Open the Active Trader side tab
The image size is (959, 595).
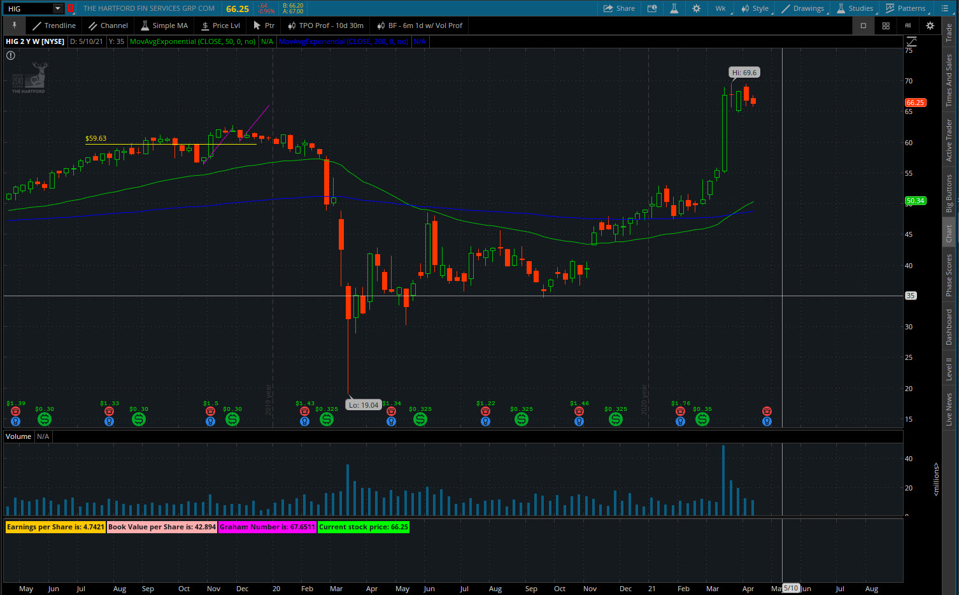click(x=949, y=140)
